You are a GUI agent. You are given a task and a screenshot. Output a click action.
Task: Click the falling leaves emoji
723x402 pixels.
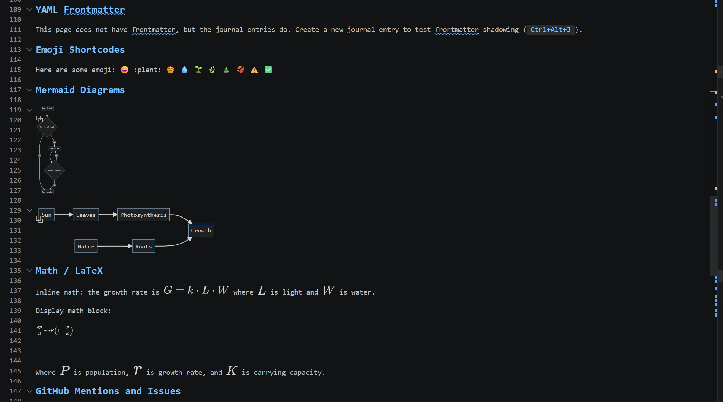point(240,70)
